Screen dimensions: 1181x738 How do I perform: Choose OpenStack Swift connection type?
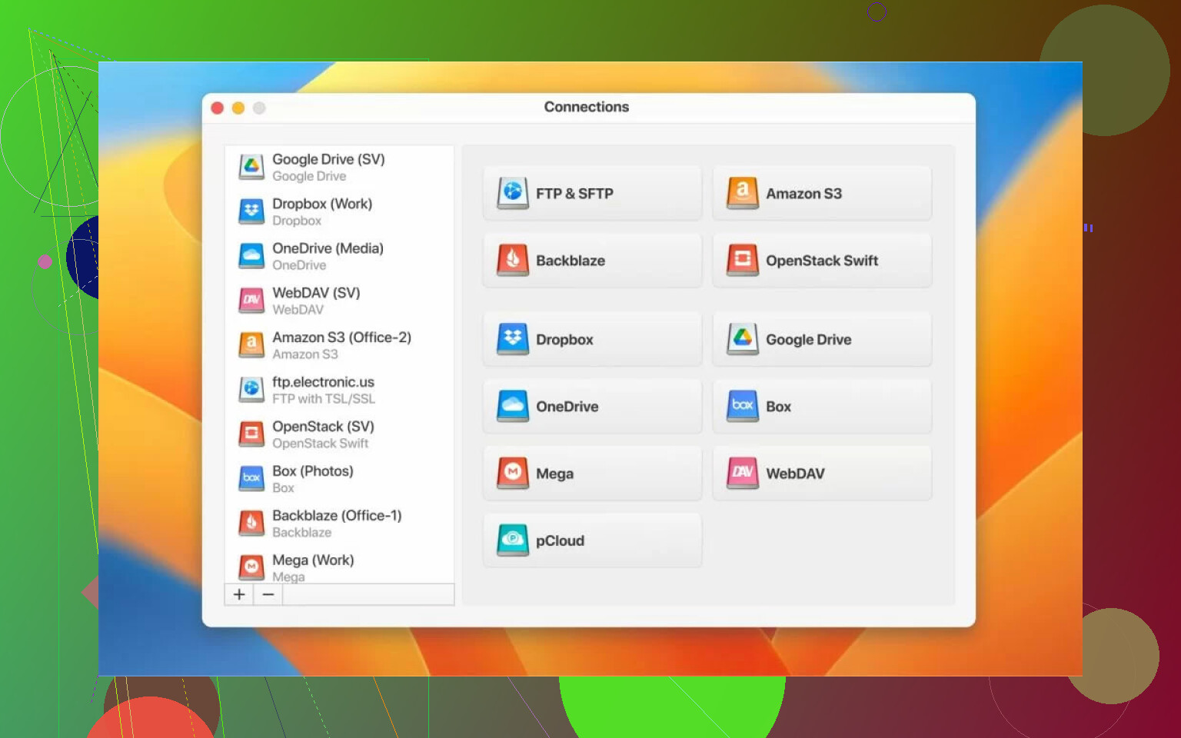[x=822, y=260]
